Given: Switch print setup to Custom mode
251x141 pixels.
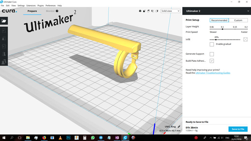Looking at the screenshot, I should 238,20.
